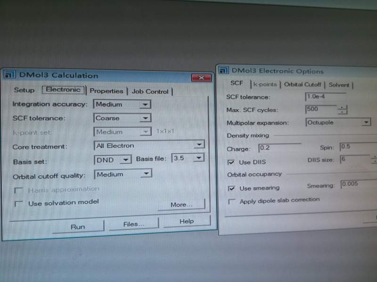Open the Properties tab
Screen dimensions: 377x282
107,91
